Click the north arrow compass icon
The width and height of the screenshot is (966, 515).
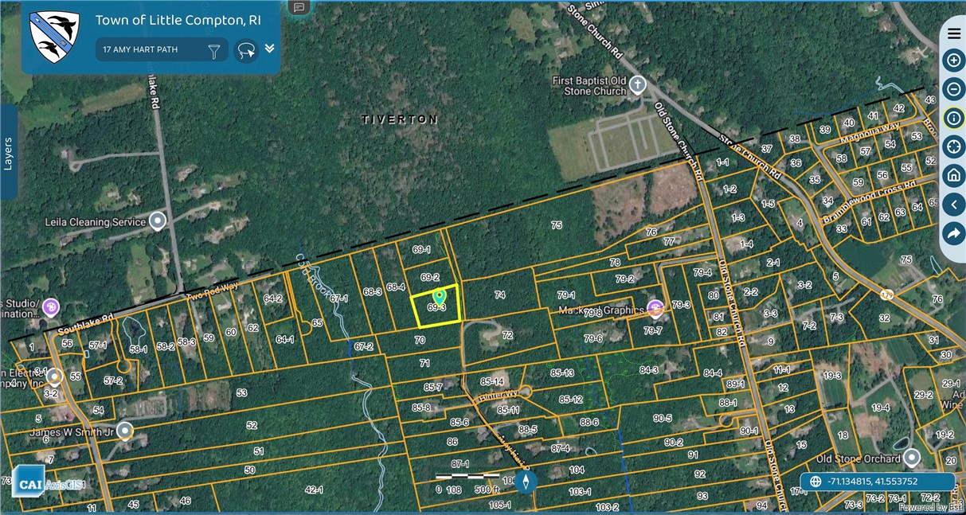pos(525,481)
